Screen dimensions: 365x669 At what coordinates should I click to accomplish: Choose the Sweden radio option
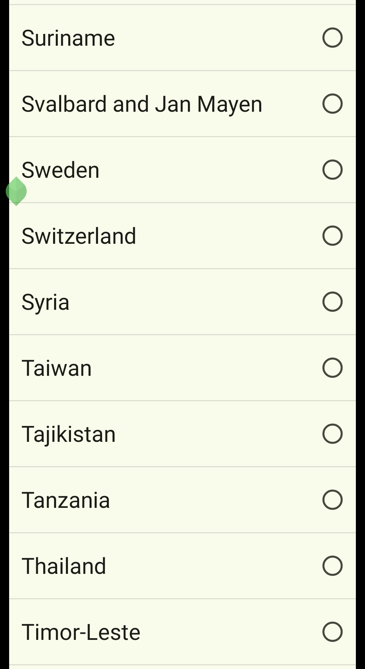(333, 170)
